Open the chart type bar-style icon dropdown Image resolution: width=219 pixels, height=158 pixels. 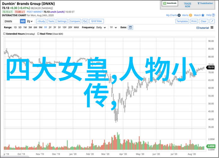pyautogui.click(x=30, y=21)
